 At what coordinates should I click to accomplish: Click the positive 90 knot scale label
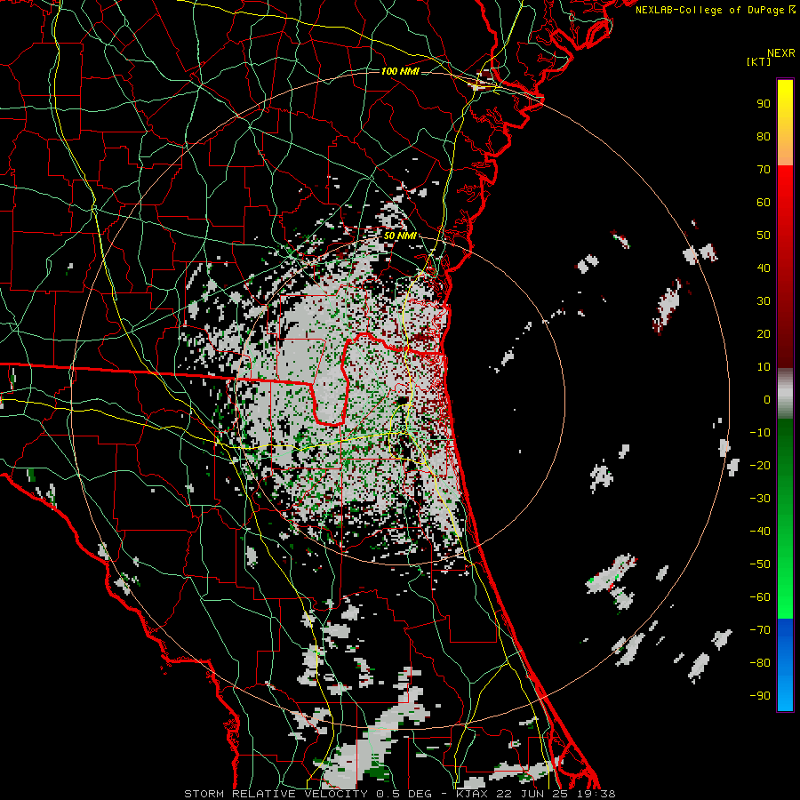pyautogui.click(x=764, y=104)
